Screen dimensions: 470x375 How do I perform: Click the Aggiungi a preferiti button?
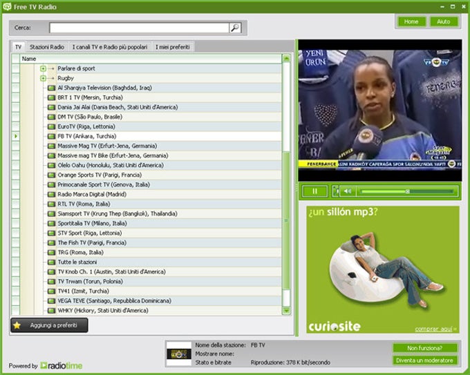(x=49, y=325)
